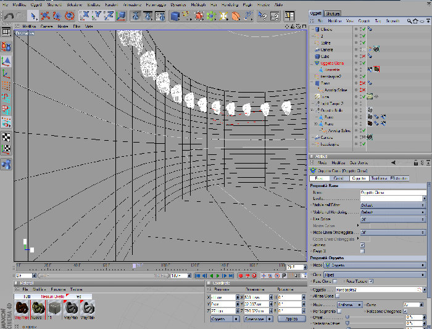Toggle the Allinea Cloni checkbox
The height and width of the screenshot is (329, 432).
tap(338, 296)
